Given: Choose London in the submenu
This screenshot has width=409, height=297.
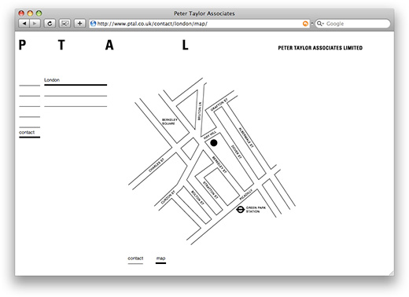Looking at the screenshot, I should 52,80.
